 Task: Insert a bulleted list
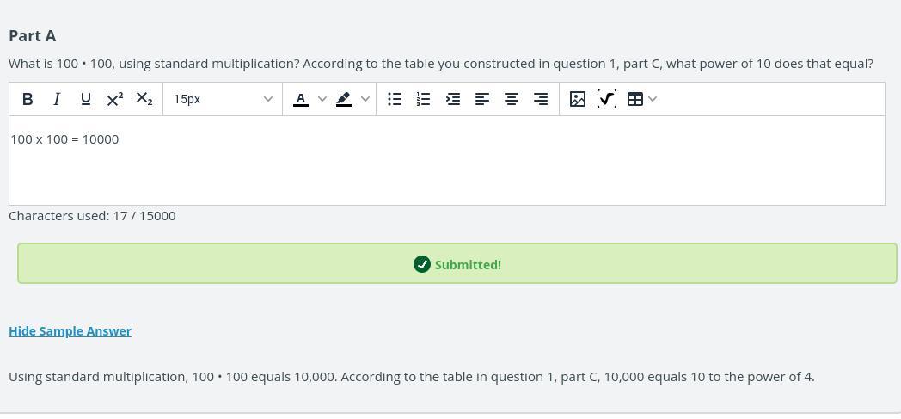coord(395,99)
